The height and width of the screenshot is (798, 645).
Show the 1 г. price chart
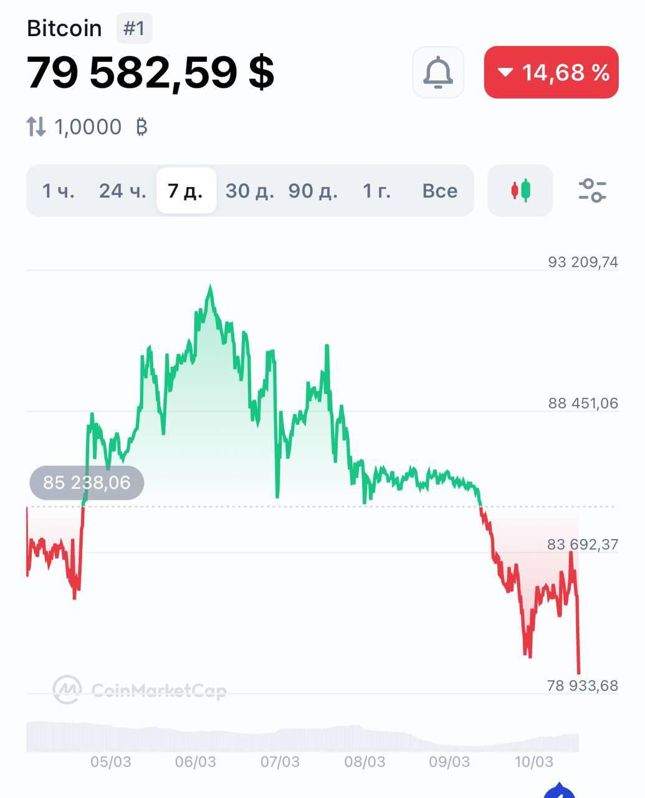click(377, 191)
